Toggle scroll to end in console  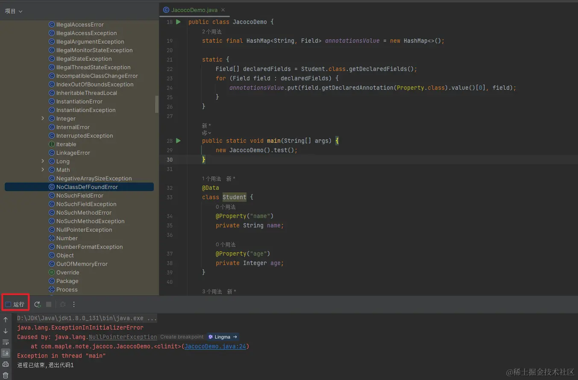[x=6, y=353]
